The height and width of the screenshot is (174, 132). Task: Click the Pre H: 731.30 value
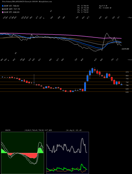(x=83, y=8)
